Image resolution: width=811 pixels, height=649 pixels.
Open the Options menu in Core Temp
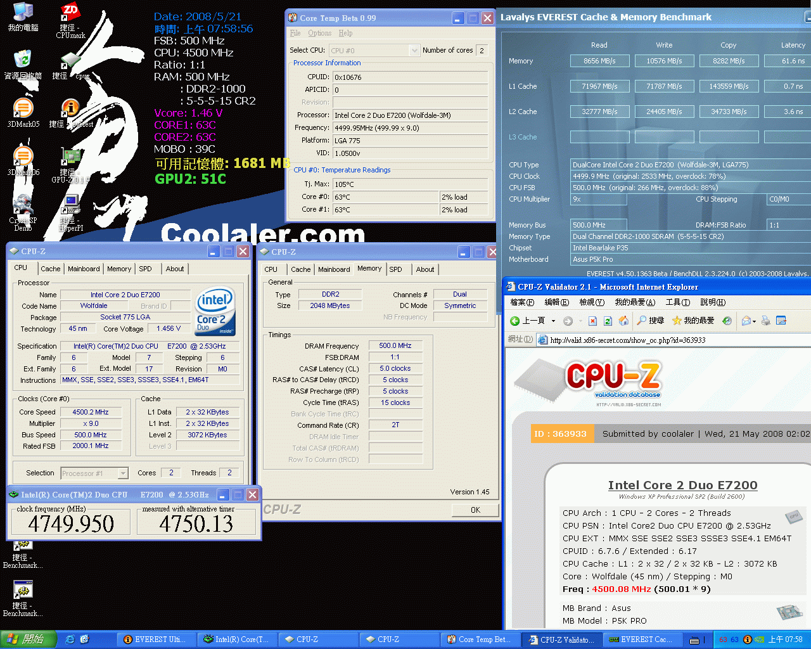coord(320,33)
